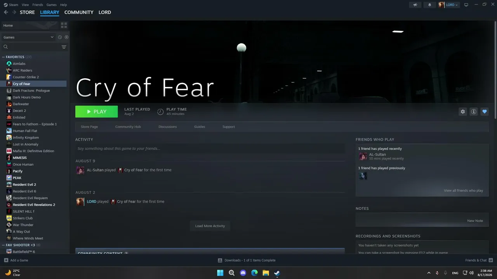Open Microsoft Edge from the taskbar
This screenshot has height=279, width=497.
coord(254,273)
